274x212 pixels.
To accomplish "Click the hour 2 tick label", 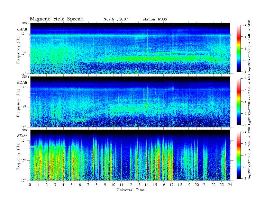I will click(x=47, y=185).
